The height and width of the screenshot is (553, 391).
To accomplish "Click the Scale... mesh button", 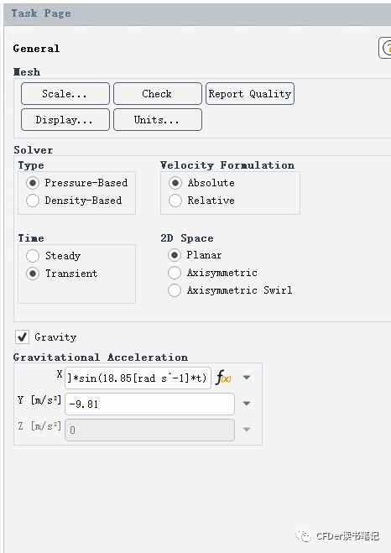I will click(65, 94).
